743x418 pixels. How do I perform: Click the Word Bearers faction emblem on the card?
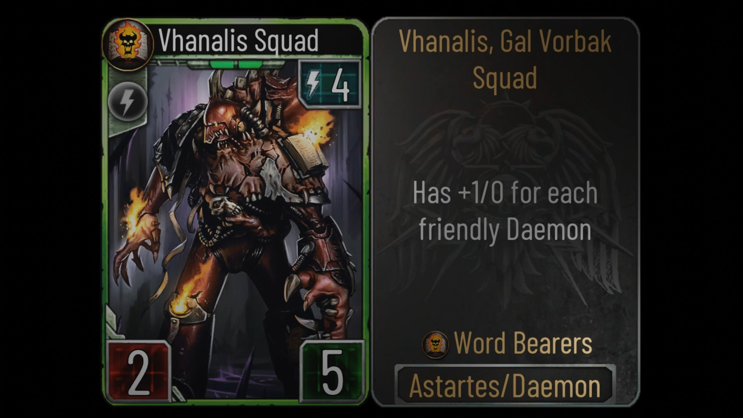(128, 45)
